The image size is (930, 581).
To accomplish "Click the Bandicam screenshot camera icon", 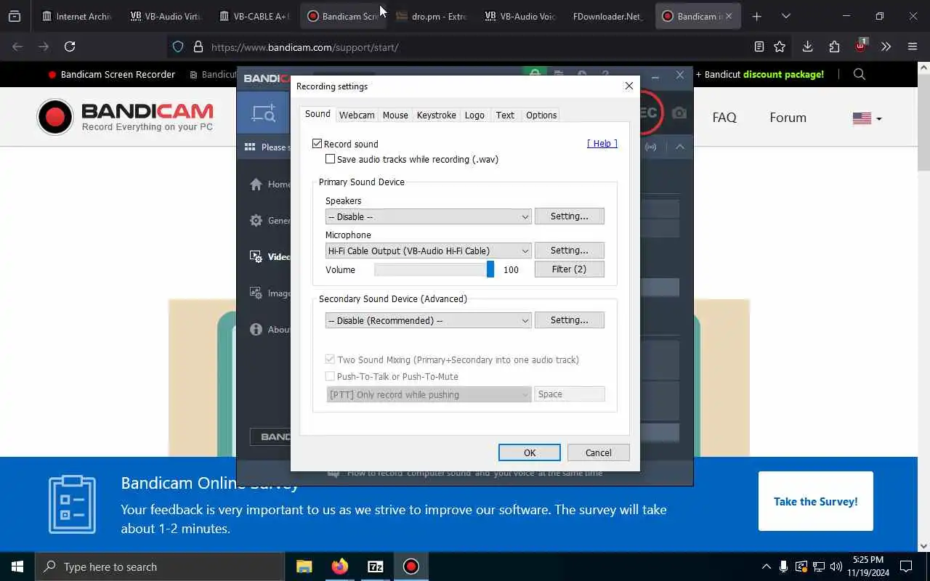I will click(x=679, y=113).
